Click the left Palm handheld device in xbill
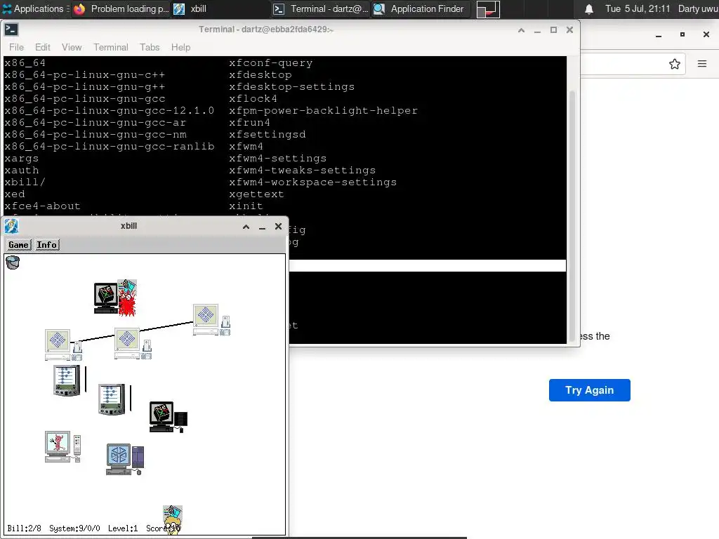Image resolution: width=719 pixels, height=539 pixels. [x=67, y=380]
